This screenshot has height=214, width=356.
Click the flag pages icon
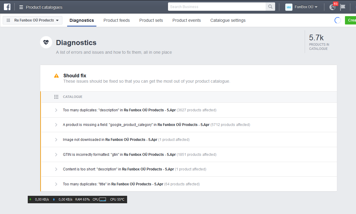pos(343,7)
